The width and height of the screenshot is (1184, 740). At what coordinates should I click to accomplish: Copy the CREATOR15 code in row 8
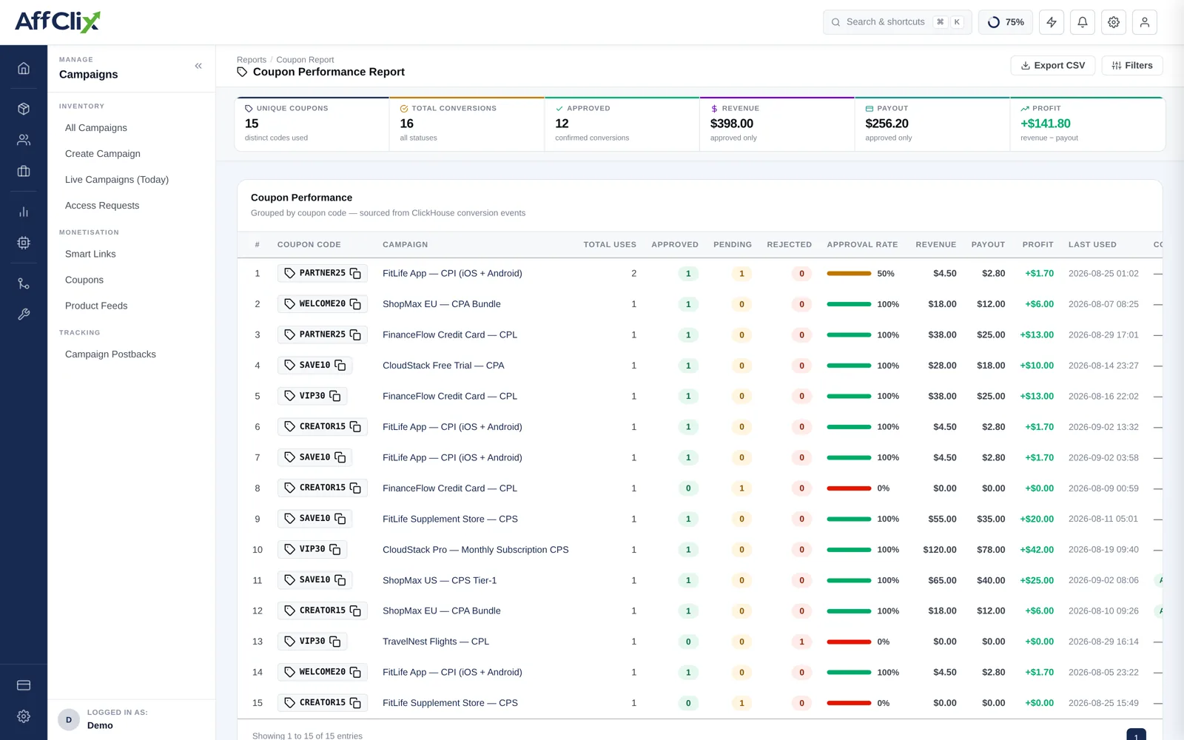click(x=355, y=488)
